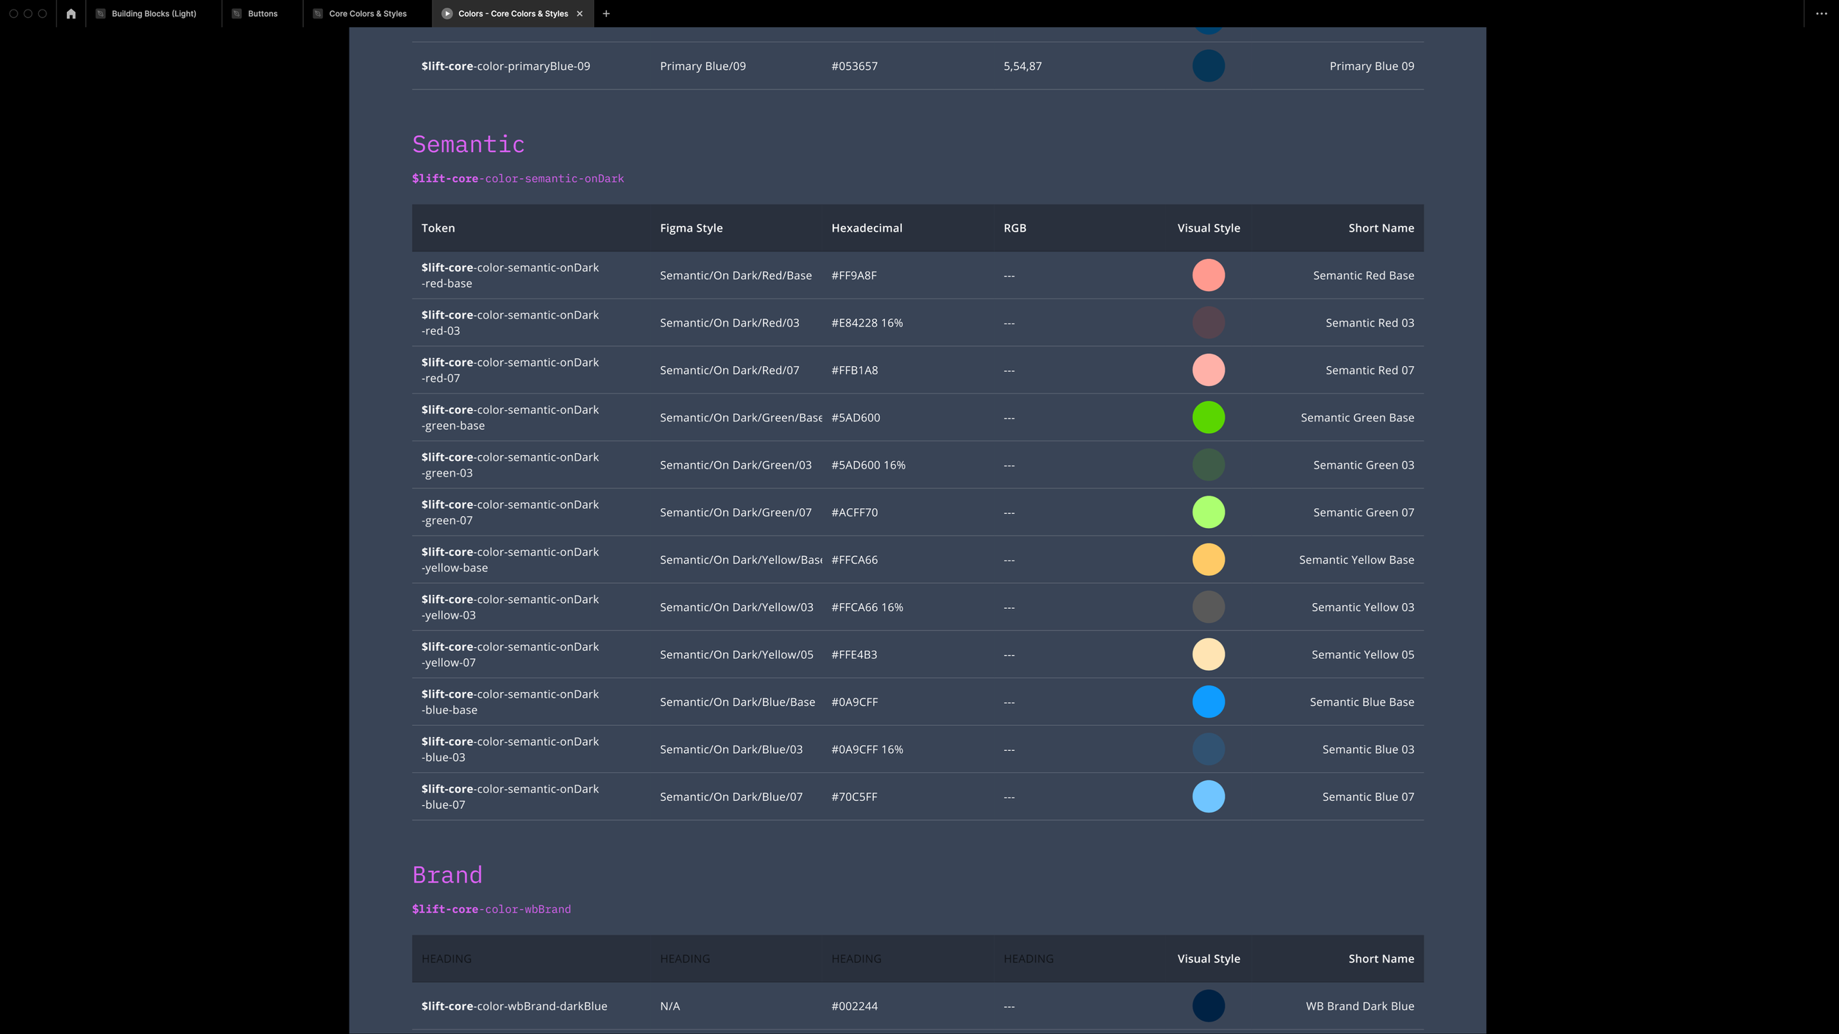Click the Semantic Yellow Base swatch
The width and height of the screenshot is (1839, 1034).
pyautogui.click(x=1208, y=560)
